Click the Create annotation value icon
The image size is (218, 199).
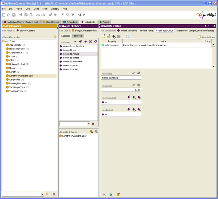pos(104,36)
